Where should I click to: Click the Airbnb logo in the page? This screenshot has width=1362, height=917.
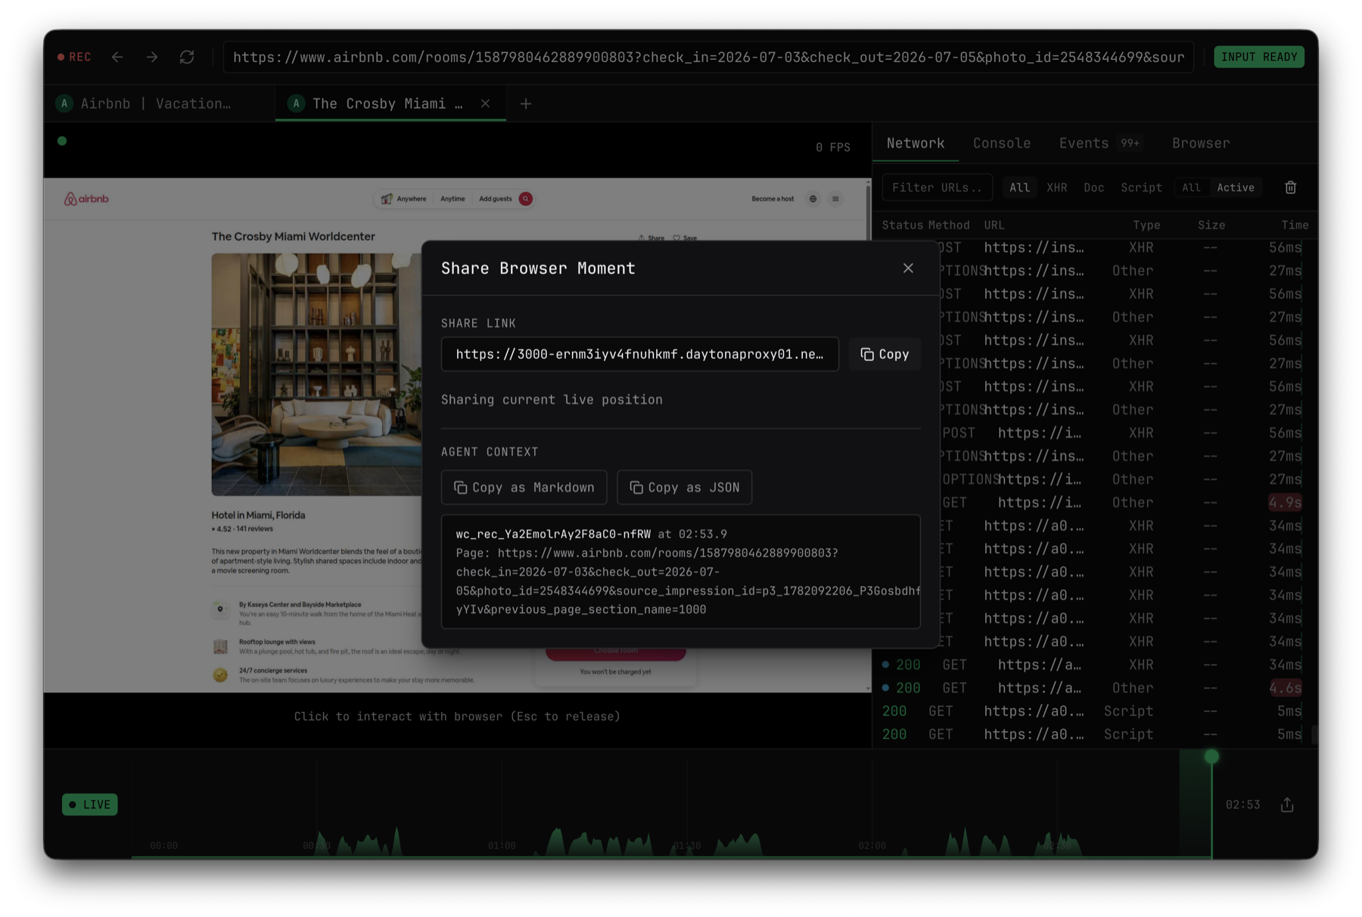(87, 199)
